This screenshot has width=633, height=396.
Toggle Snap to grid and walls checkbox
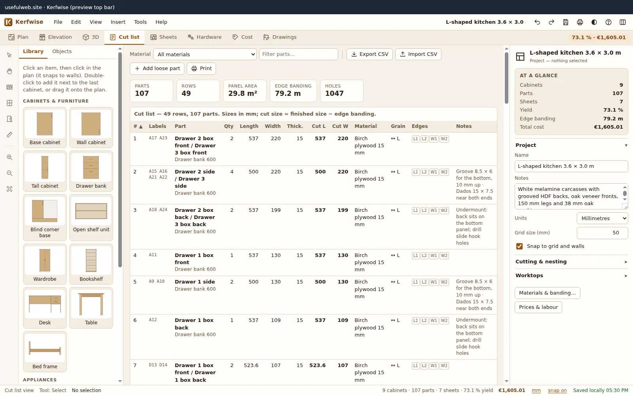pos(519,246)
